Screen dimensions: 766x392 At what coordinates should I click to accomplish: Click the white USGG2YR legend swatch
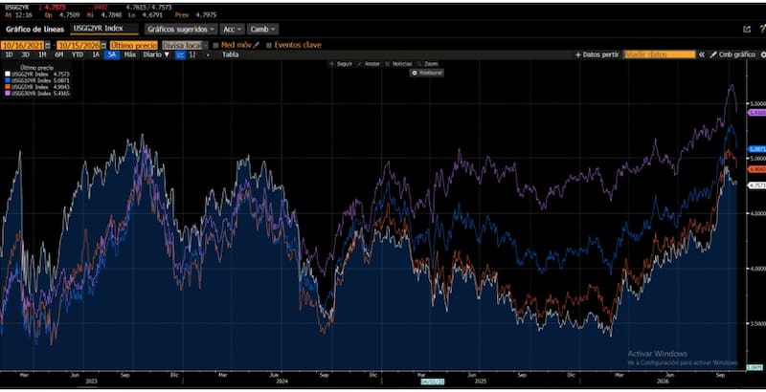tap(8, 75)
